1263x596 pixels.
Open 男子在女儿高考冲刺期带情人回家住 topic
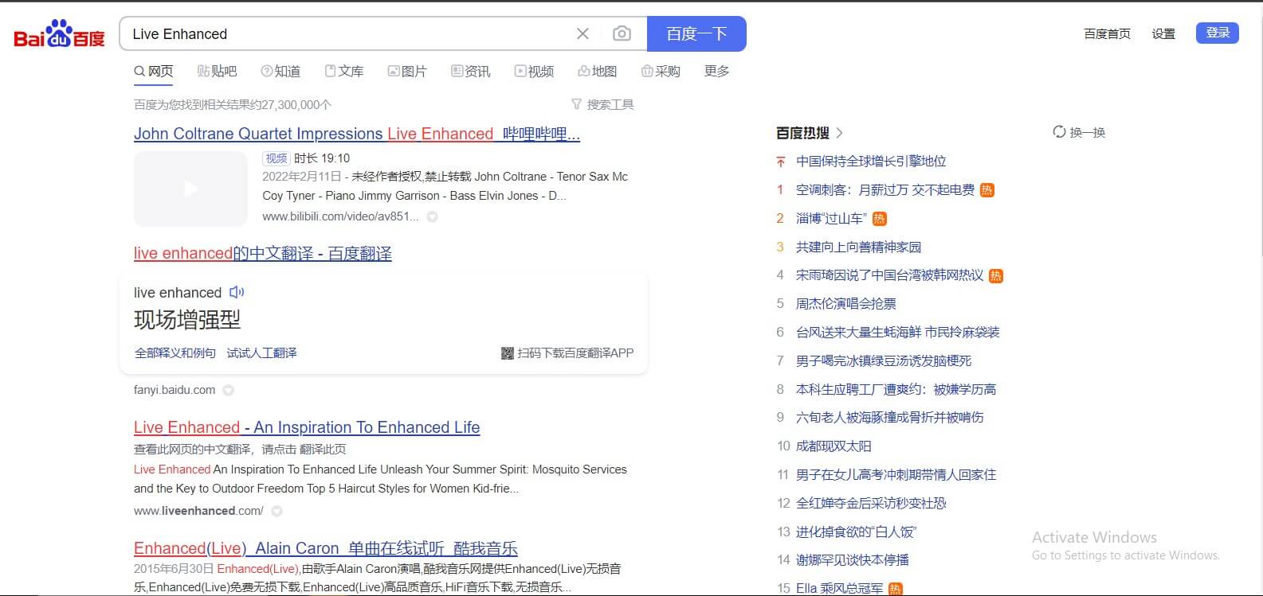[896, 474]
